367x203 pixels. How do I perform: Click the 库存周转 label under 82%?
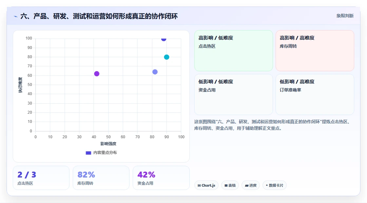[85, 183]
